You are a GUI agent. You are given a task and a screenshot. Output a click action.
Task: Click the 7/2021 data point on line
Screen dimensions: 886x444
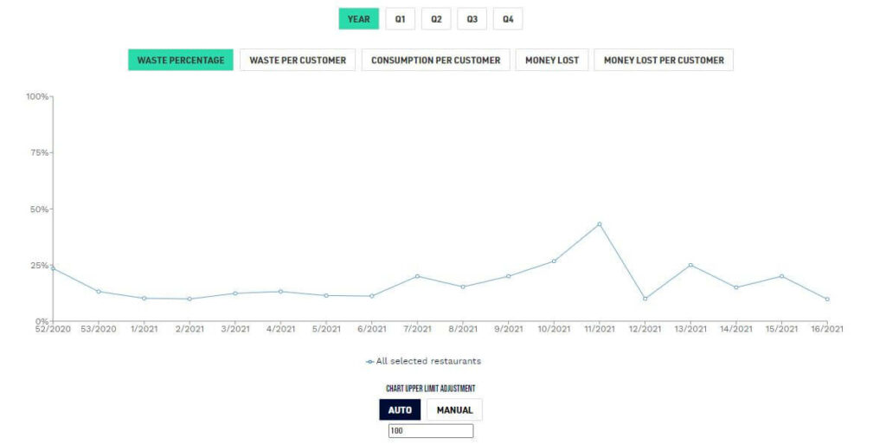[417, 276]
